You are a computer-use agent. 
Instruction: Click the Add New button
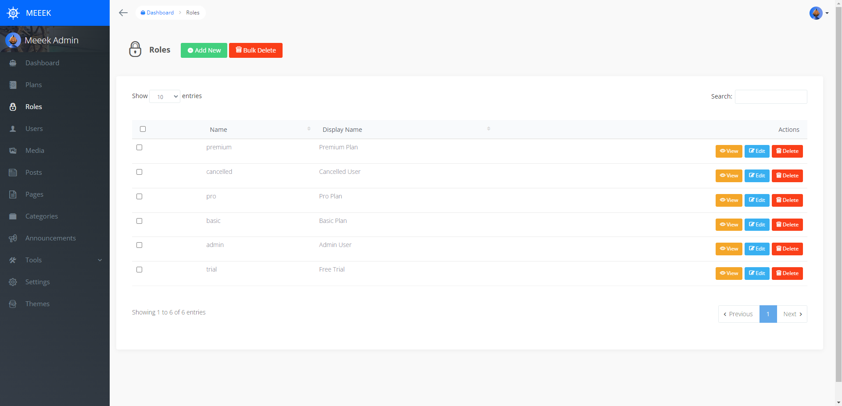click(x=204, y=50)
